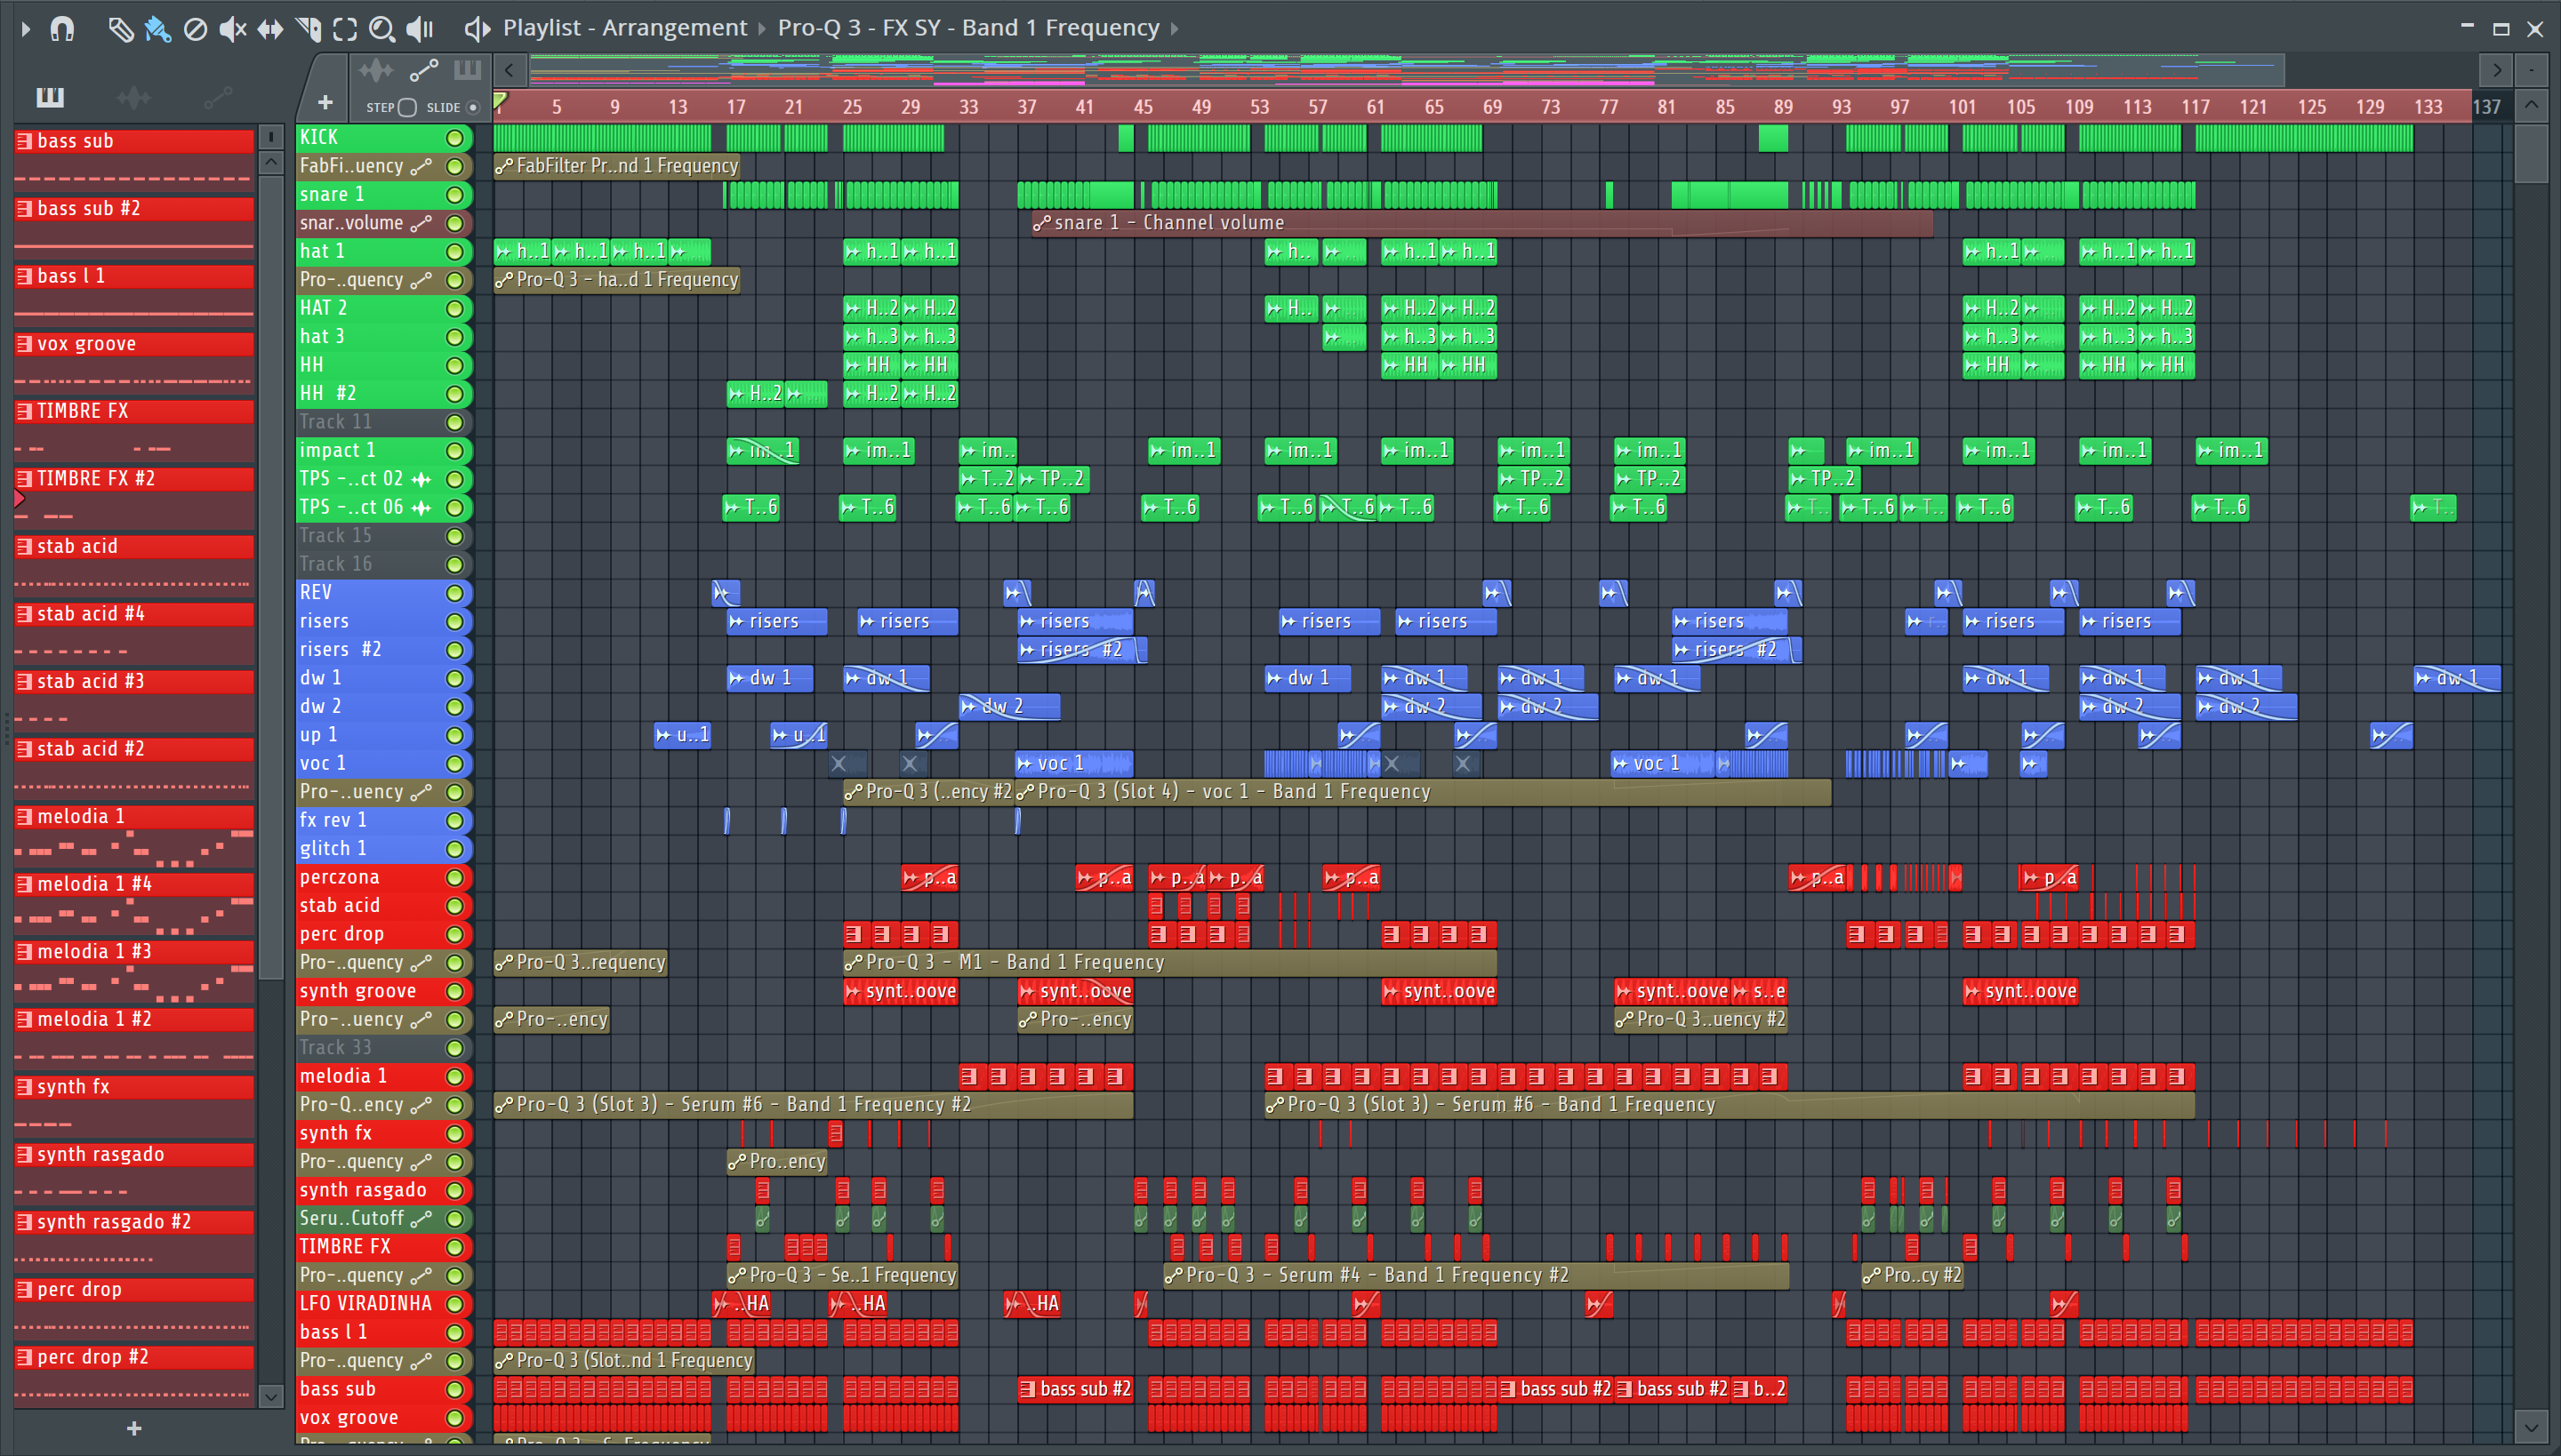Click playlist vertical scroll up arrow
2561x1456 pixels.
pos(2531,105)
